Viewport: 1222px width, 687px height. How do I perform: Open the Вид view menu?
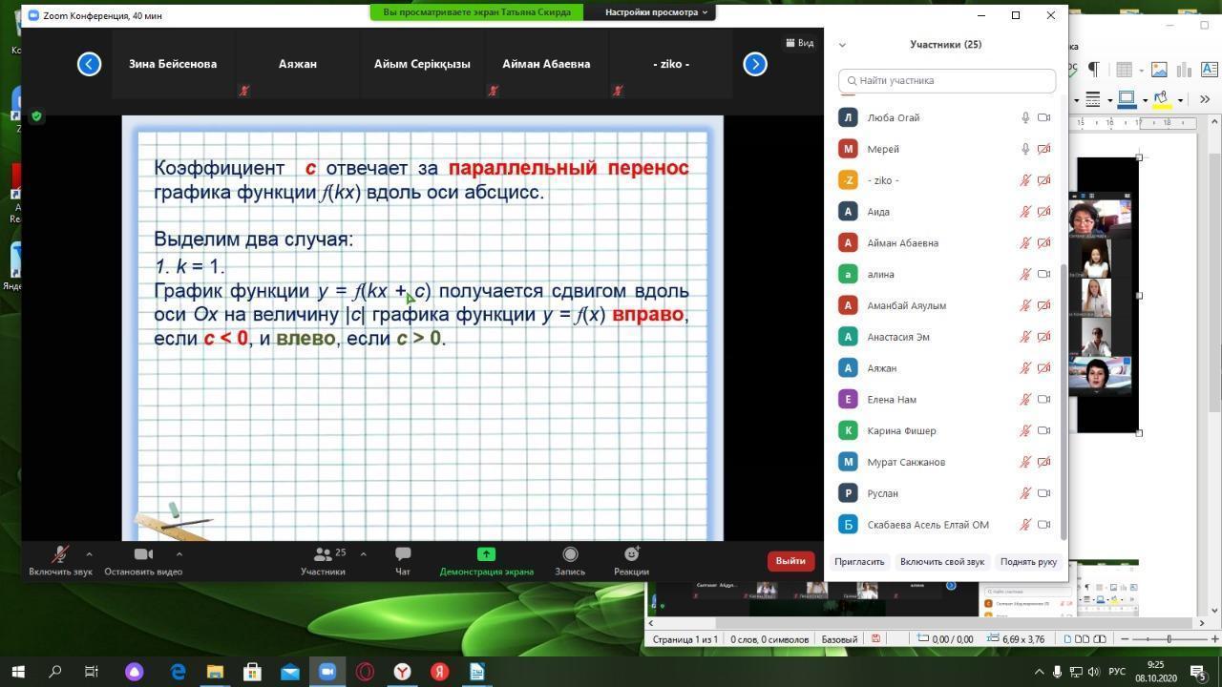(x=800, y=43)
